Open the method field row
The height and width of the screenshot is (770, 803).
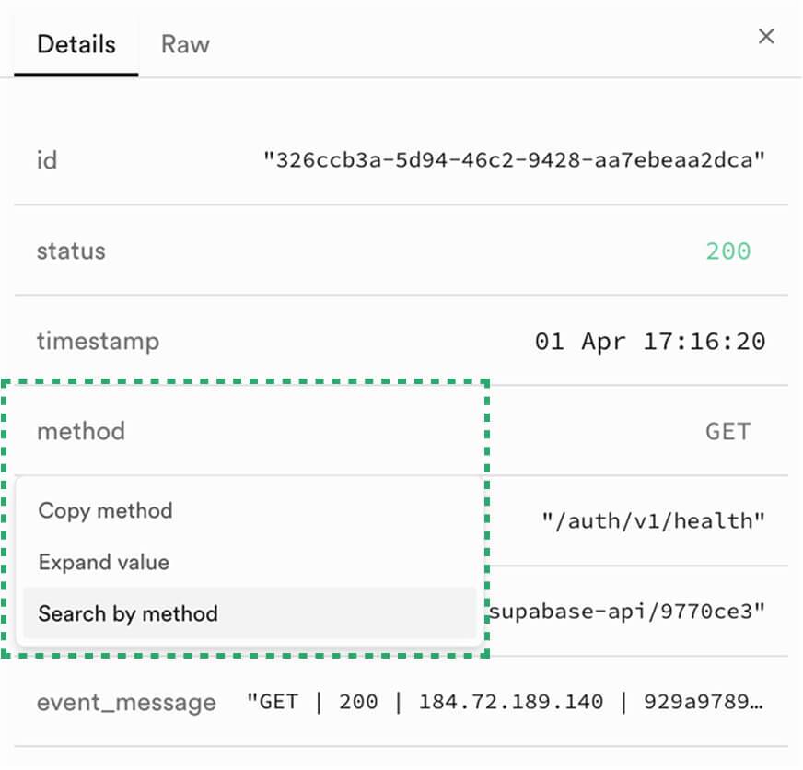click(x=401, y=431)
